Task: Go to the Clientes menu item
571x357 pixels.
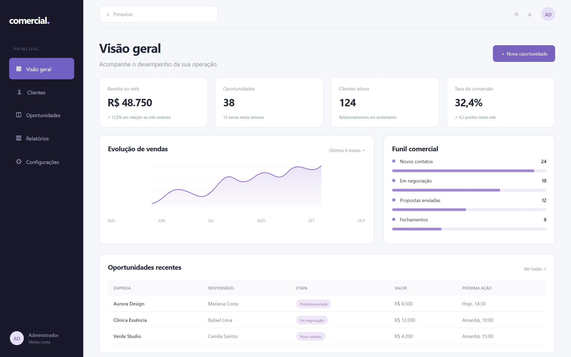Action: 42,92
